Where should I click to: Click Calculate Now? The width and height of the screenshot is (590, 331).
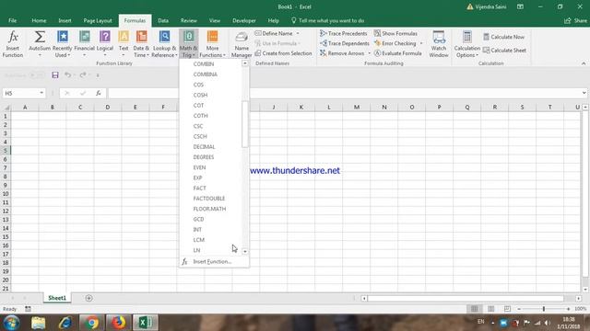tap(504, 37)
